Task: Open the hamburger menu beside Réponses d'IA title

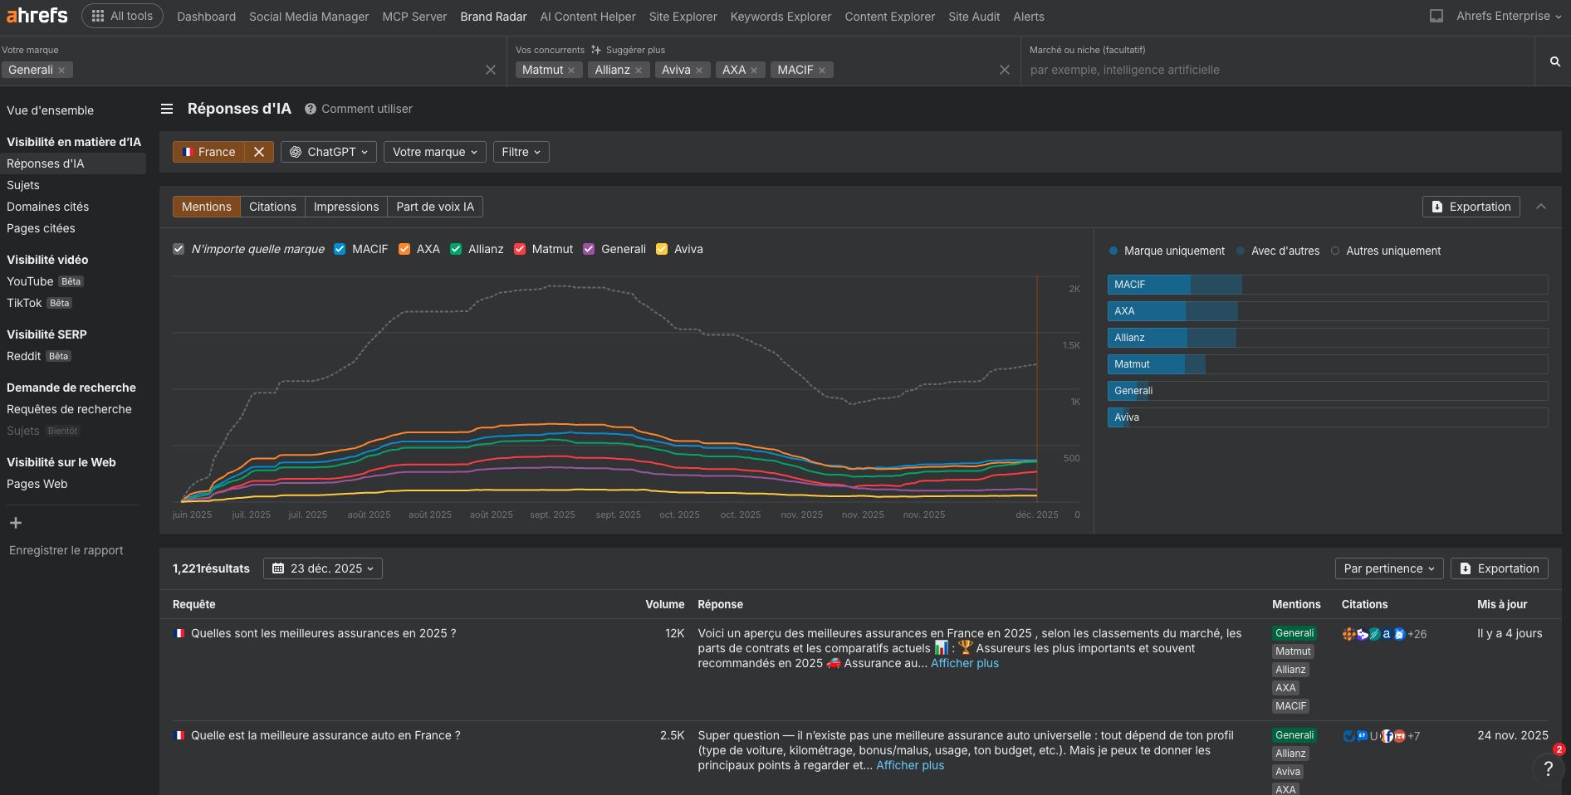Action: (166, 108)
